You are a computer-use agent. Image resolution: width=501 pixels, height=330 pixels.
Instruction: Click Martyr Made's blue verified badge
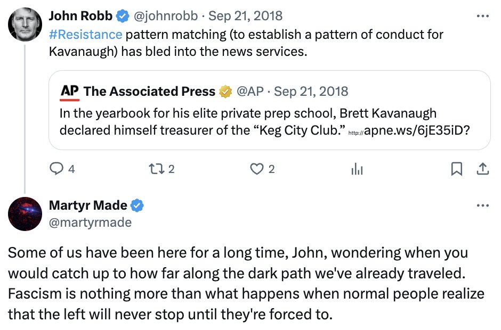point(138,205)
